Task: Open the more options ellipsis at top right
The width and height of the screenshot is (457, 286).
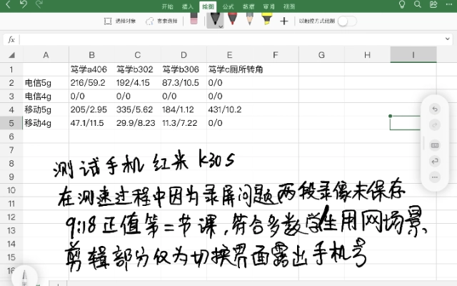Action: point(449,4)
